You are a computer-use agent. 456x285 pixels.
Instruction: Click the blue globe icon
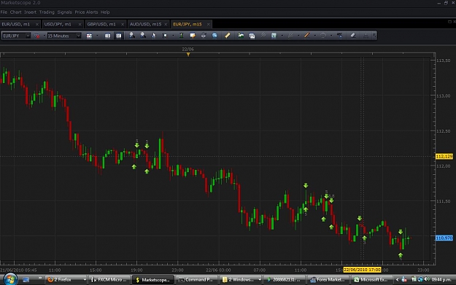215,36
